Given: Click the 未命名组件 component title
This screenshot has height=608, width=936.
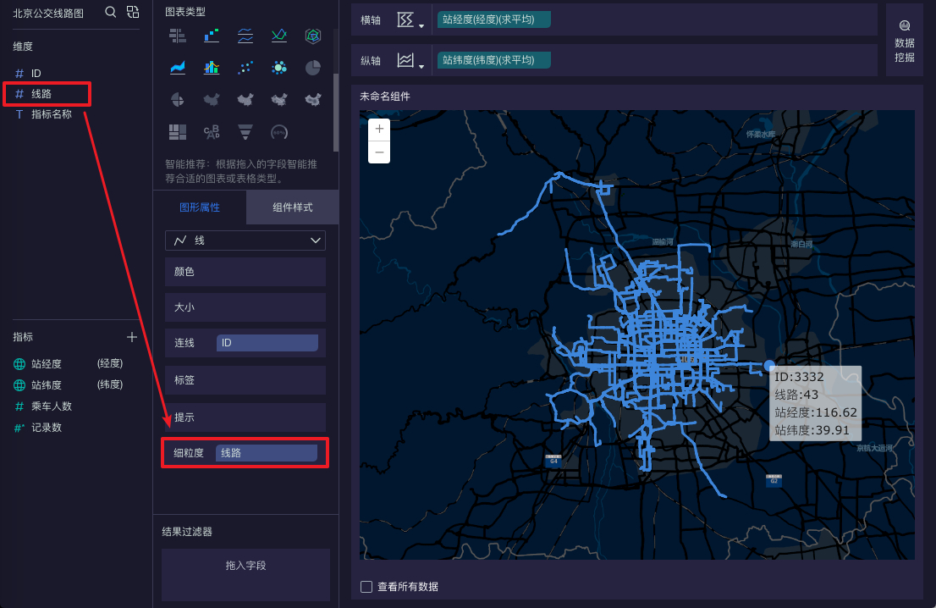Looking at the screenshot, I should [x=384, y=97].
